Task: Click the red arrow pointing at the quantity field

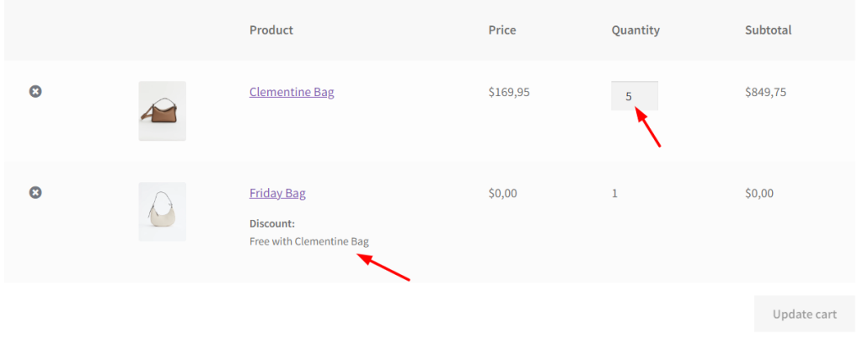Action: 648,127
